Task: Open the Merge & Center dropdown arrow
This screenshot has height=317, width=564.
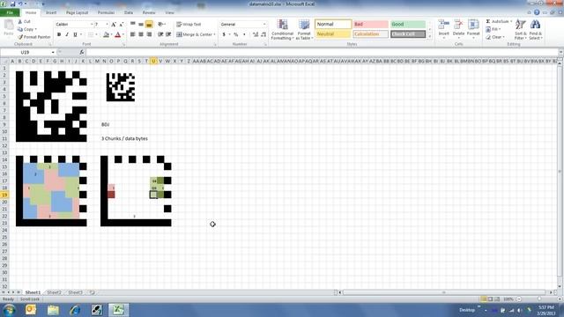Action: [215, 34]
